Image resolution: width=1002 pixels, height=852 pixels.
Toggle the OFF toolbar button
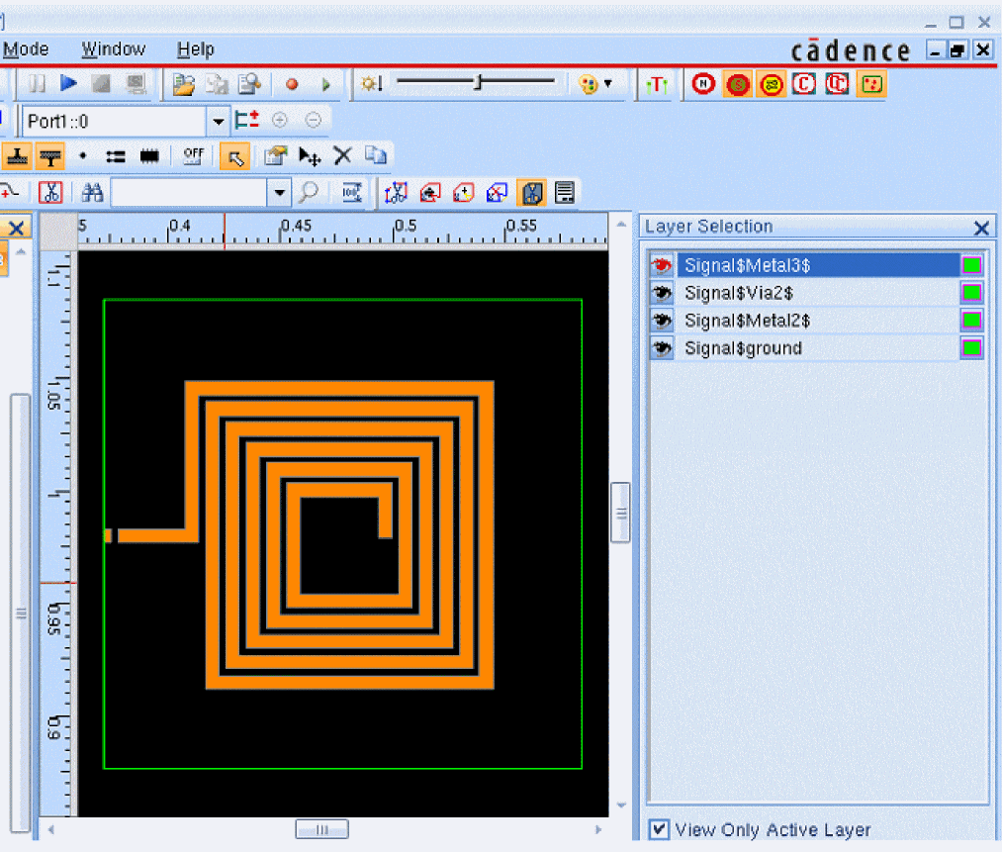193,156
